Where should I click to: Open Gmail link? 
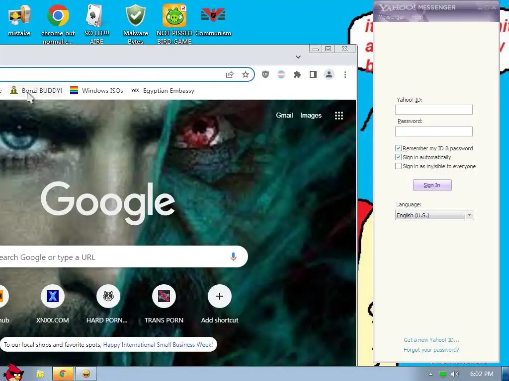[284, 115]
